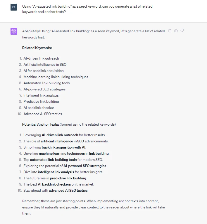The image size is (207, 224).
Task: Click the "AI backlink checker" keyword item
Action: point(39,108)
